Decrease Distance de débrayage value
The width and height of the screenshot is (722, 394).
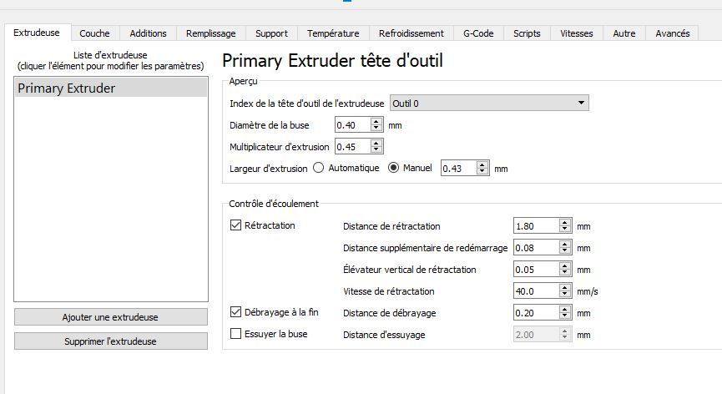565,316
